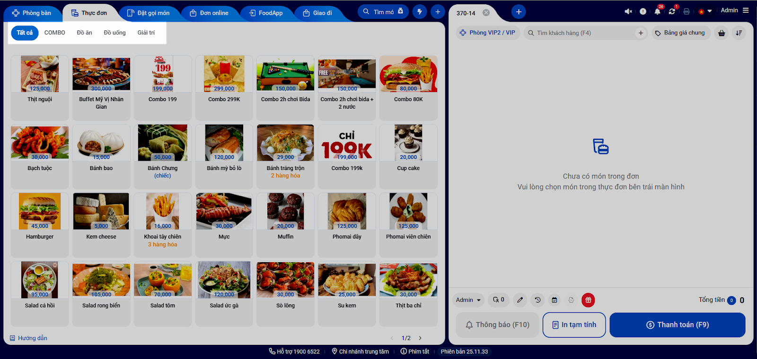Click the sync refresh icon

coord(672,11)
